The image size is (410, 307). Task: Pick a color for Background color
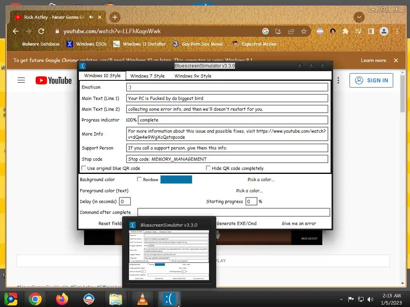pyautogui.click(x=261, y=179)
